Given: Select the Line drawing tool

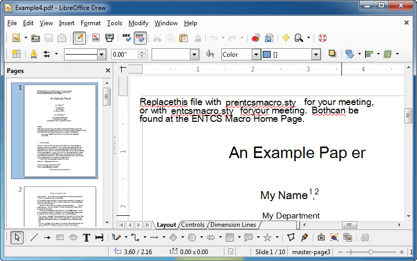Looking at the screenshot, I should (34, 237).
